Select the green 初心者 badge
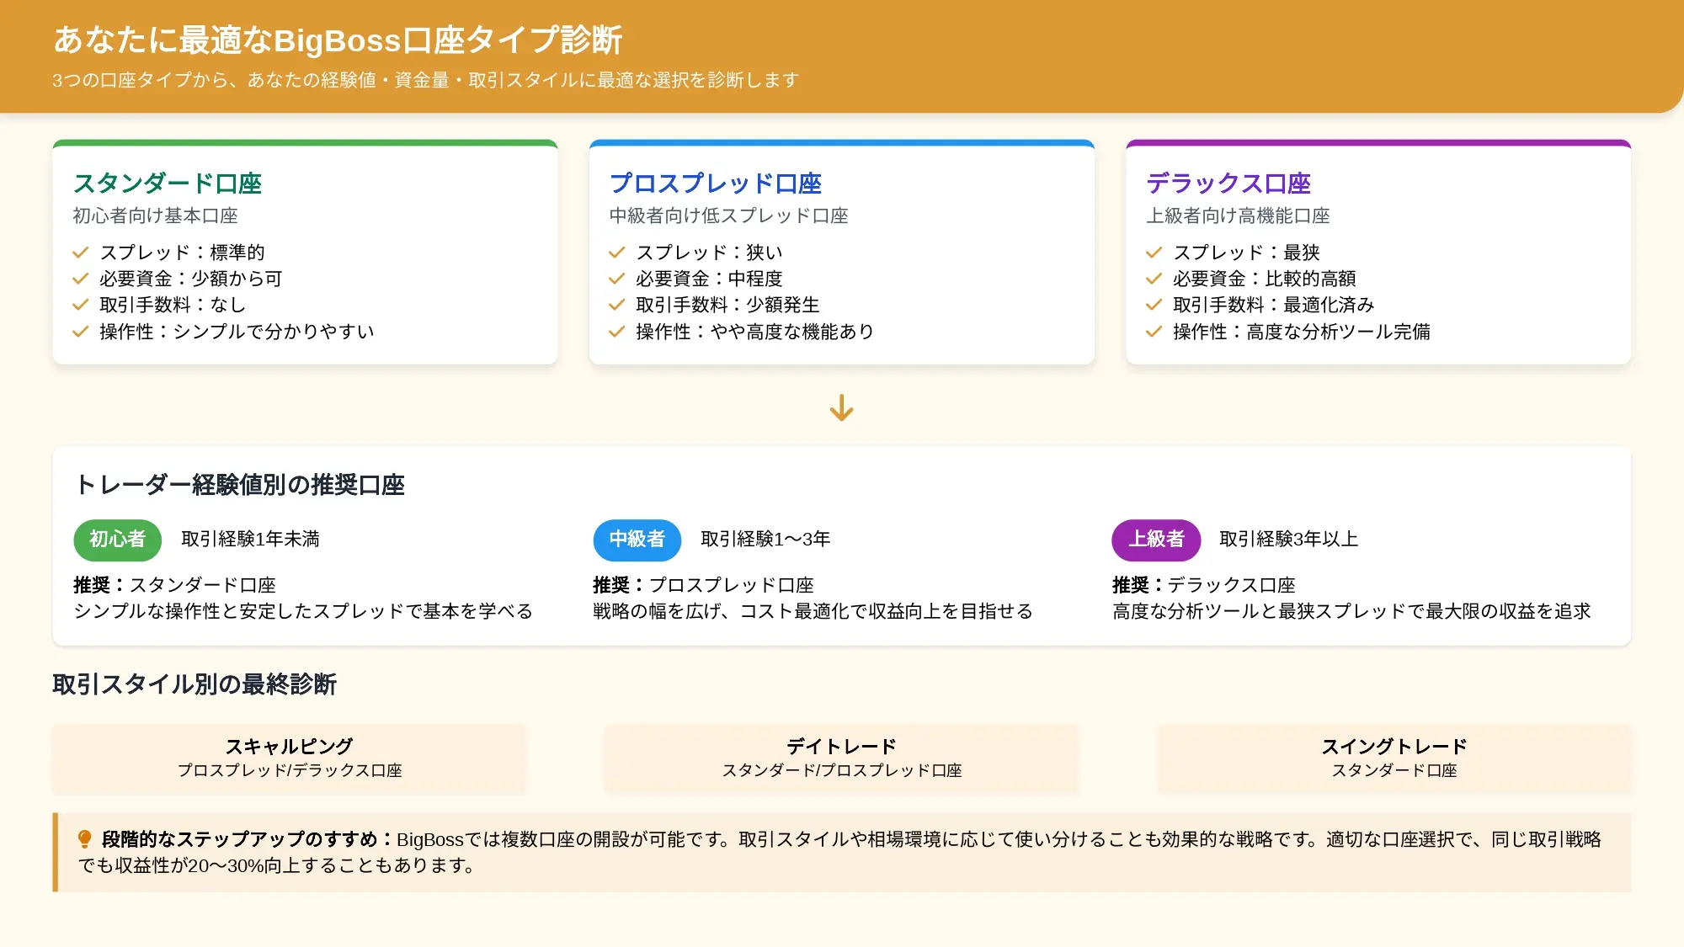Screen dimensions: 1684x947 tap(117, 540)
